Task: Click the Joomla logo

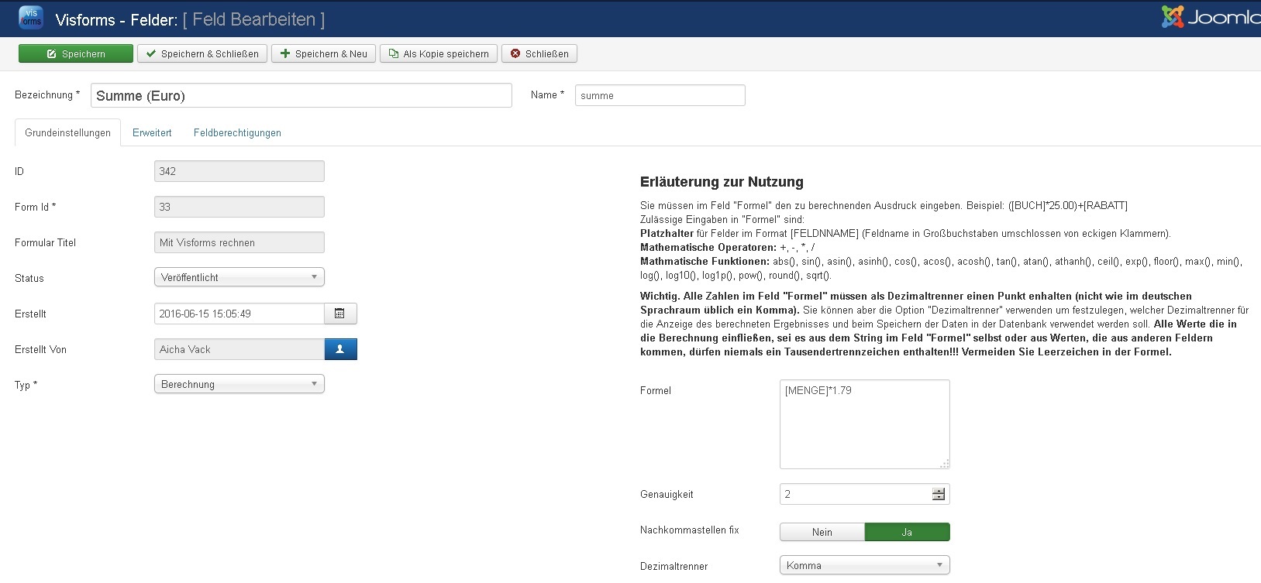Action: click(1211, 17)
